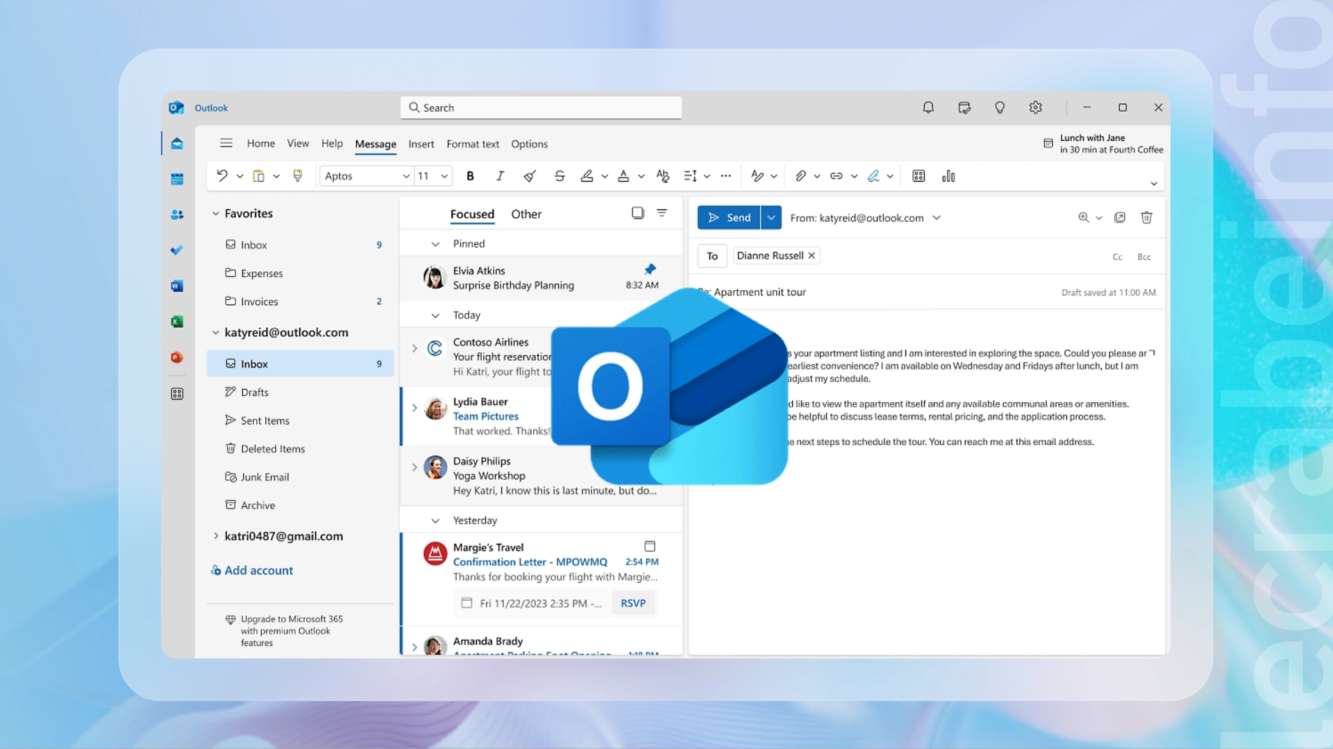The height and width of the screenshot is (749, 1333).
Task: Open the To recipients picker
Action: click(712, 256)
